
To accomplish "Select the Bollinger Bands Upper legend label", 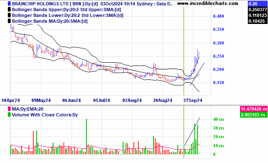I will point(66,9).
